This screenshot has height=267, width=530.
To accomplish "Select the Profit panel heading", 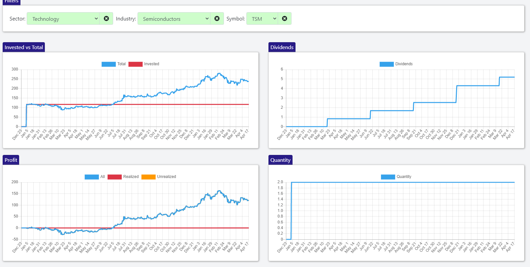I will point(11,160).
